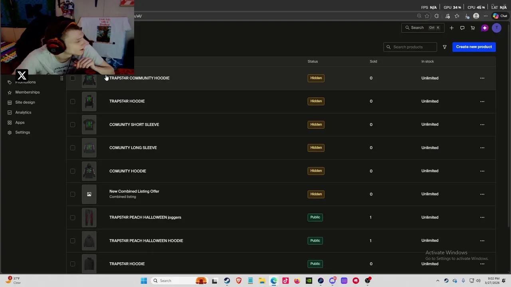Select the PEACH HALLOWEEN joggers checkbox
The height and width of the screenshot is (287, 511).
coord(73,217)
